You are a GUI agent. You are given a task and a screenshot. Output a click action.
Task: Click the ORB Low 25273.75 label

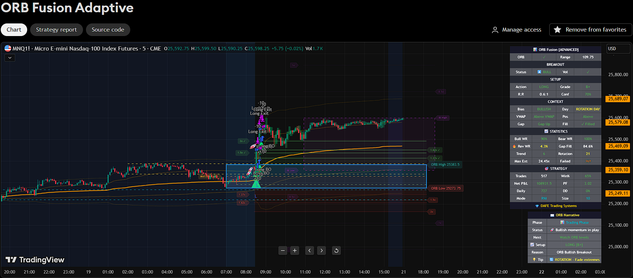click(x=446, y=188)
